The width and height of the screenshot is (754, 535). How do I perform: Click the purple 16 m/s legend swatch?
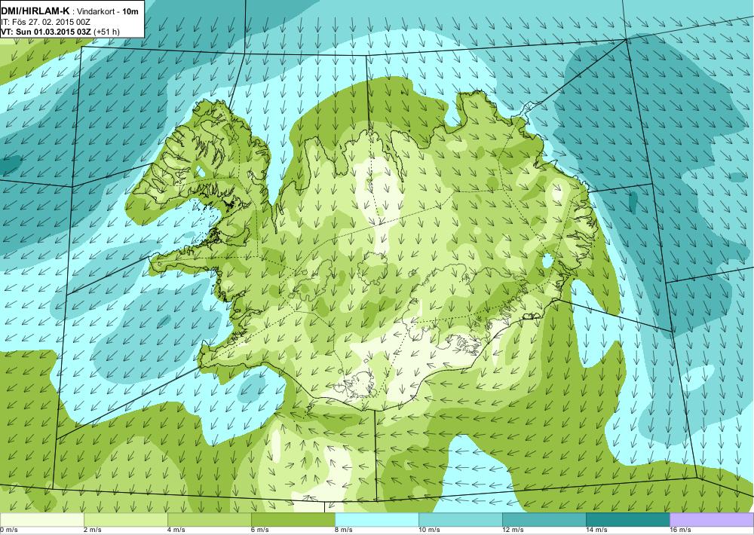(712, 520)
